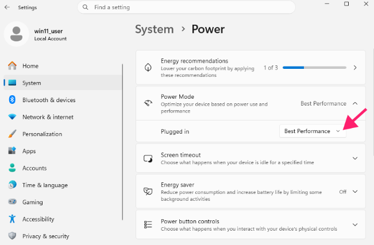Open Apps settings
The image size is (374, 245).
pyautogui.click(x=63, y=151)
